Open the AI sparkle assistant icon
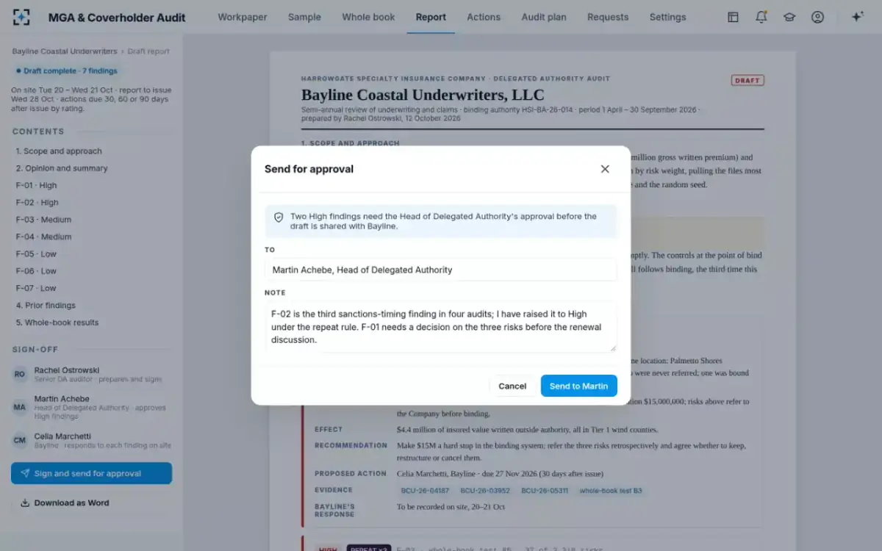Viewport: 882px width, 551px height. (857, 17)
